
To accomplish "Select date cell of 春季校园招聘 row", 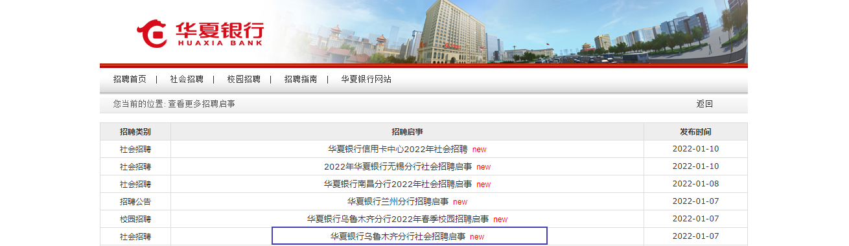I will click(695, 219).
